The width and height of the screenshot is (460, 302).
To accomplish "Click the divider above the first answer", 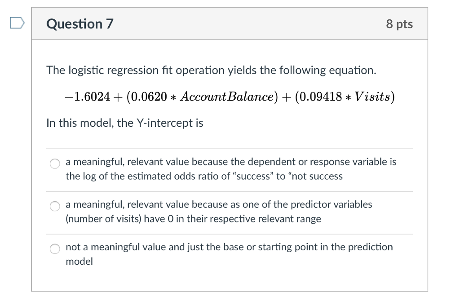I will pyautogui.click(x=230, y=147).
